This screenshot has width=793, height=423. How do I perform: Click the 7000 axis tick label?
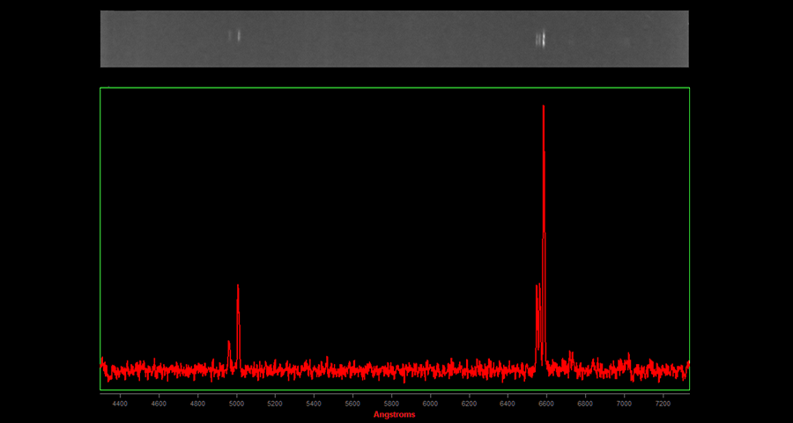pos(624,404)
